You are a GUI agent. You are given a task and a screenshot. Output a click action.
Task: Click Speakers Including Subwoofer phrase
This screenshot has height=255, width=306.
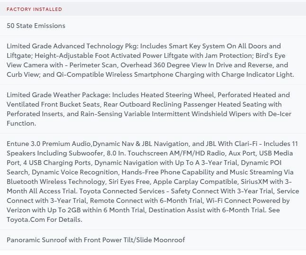coord(55,153)
